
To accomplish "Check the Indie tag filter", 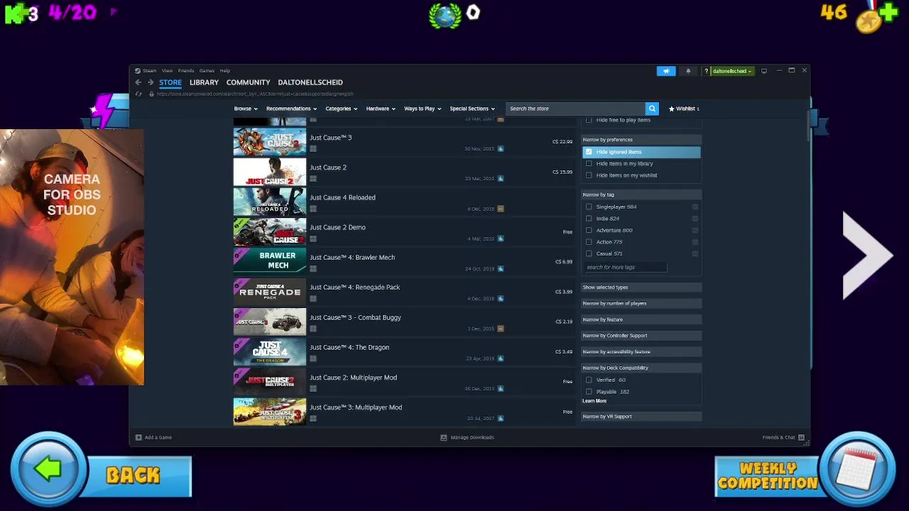I will pos(589,219).
